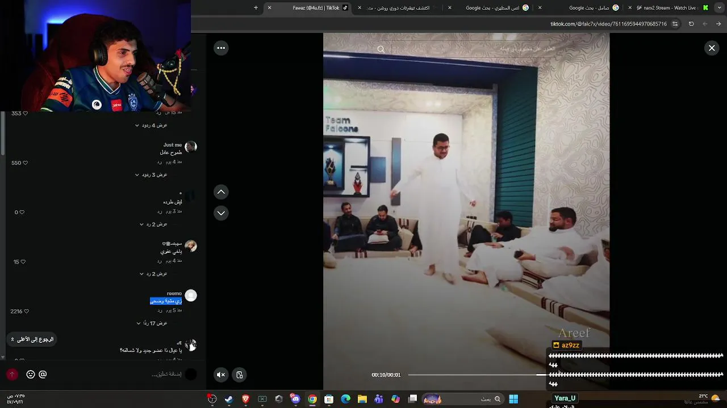Like reemo's comment with 2216 likes
The height and width of the screenshot is (408, 727).
(26, 312)
